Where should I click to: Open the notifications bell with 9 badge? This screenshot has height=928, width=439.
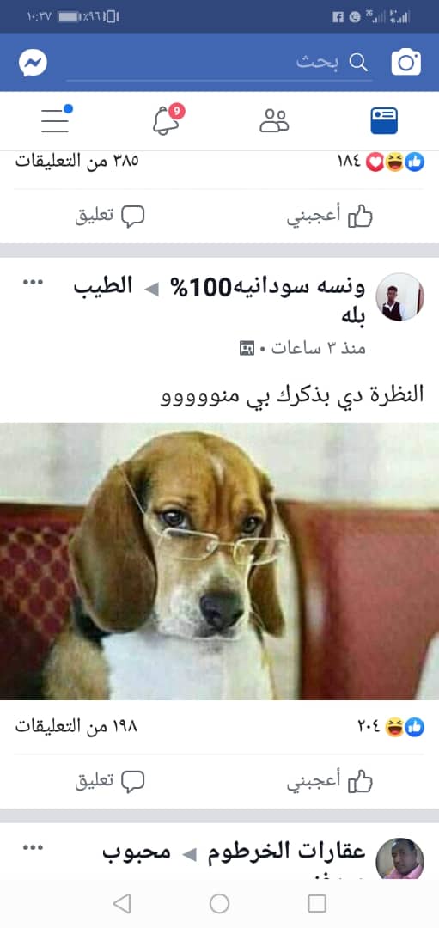(167, 121)
